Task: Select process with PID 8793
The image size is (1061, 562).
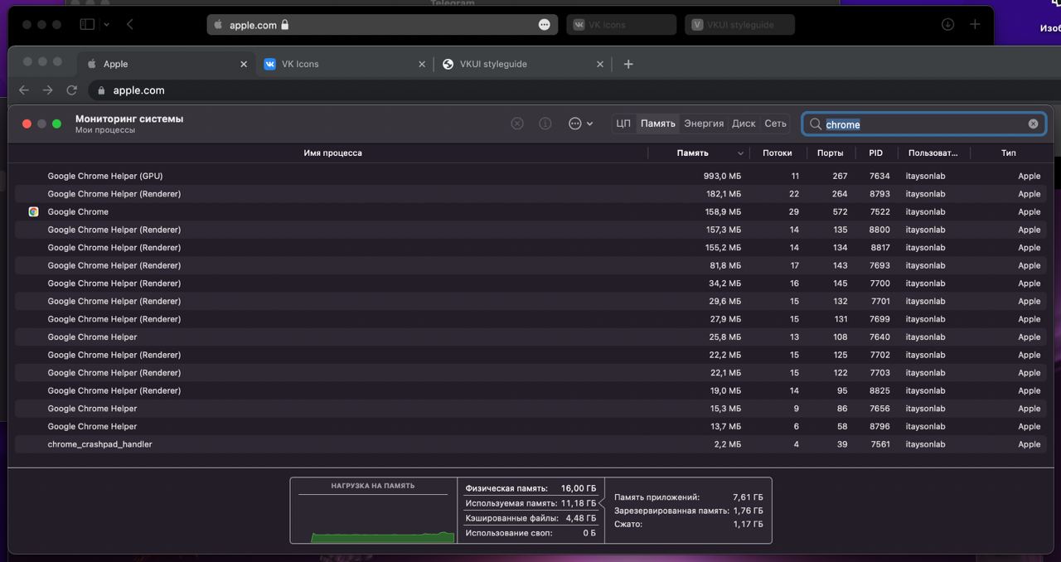Action: click(x=530, y=194)
